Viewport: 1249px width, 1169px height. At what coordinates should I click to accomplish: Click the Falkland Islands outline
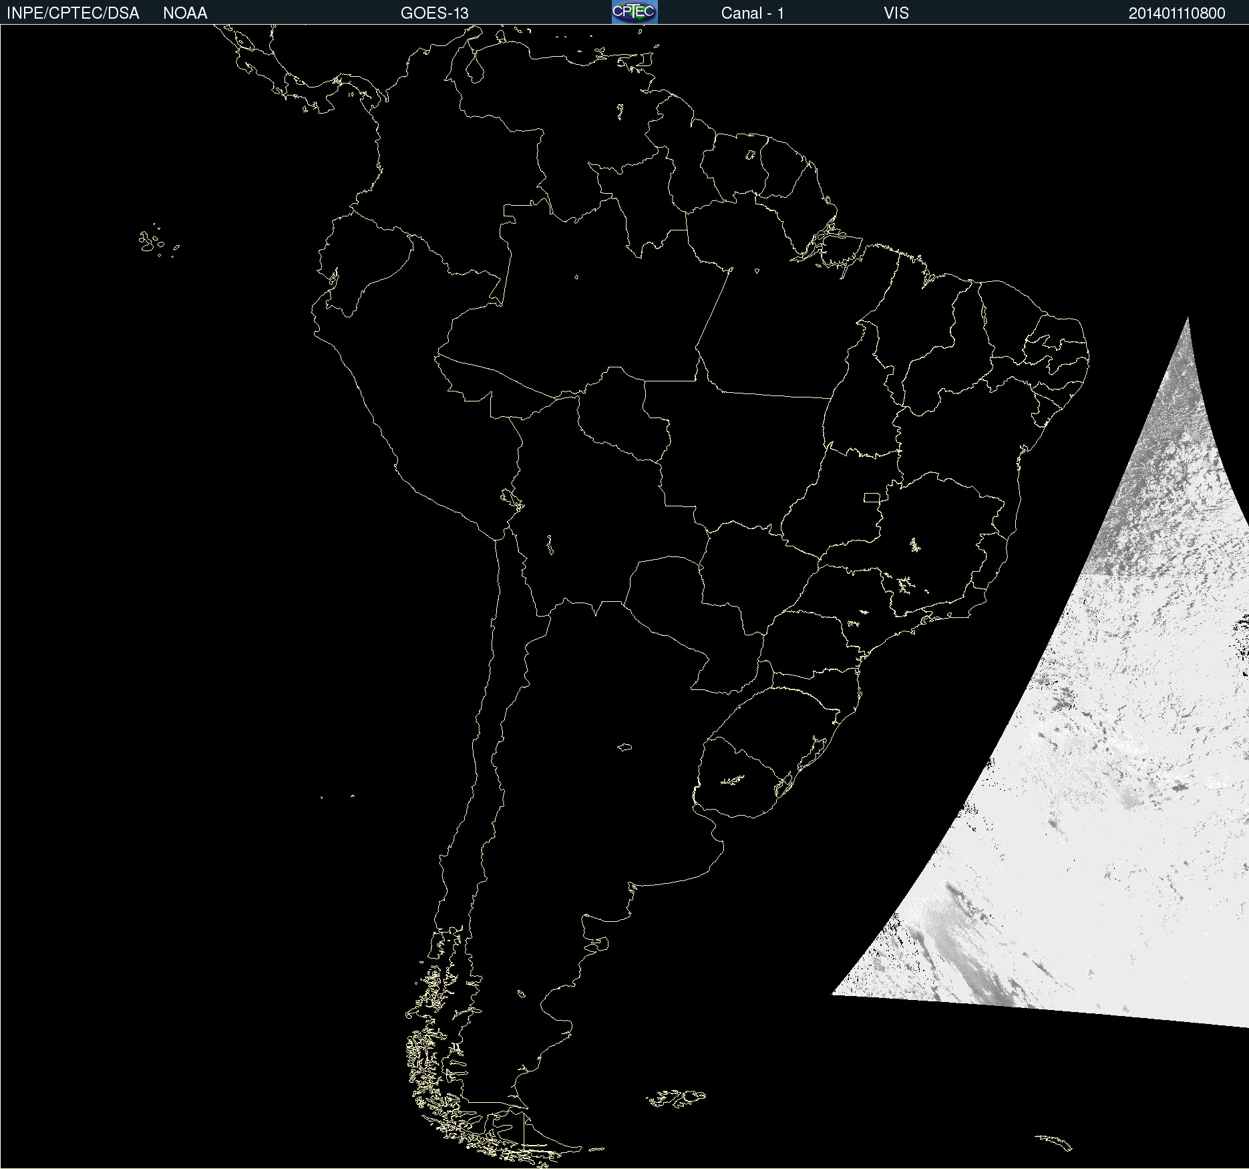pos(676,1099)
